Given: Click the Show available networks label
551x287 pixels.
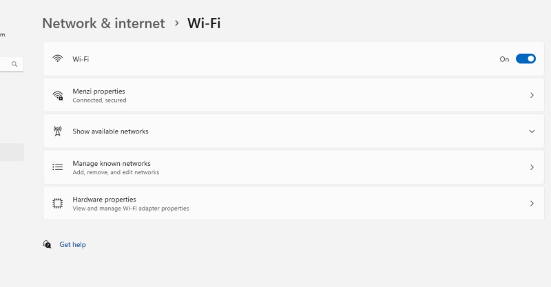Looking at the screenshot, I should (x=110, y=131).
